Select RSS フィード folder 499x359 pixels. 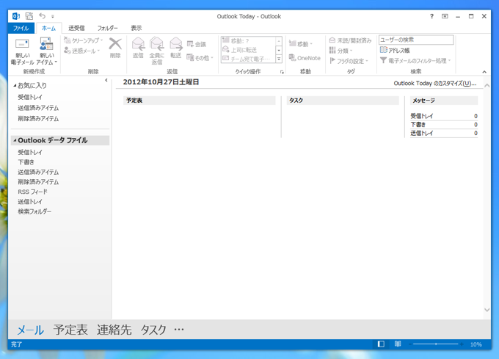tap(32, 192)
